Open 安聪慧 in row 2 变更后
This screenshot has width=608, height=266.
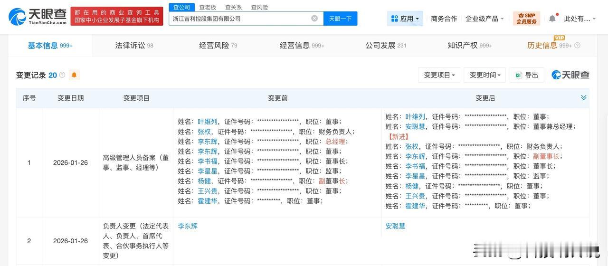(395, 226)
